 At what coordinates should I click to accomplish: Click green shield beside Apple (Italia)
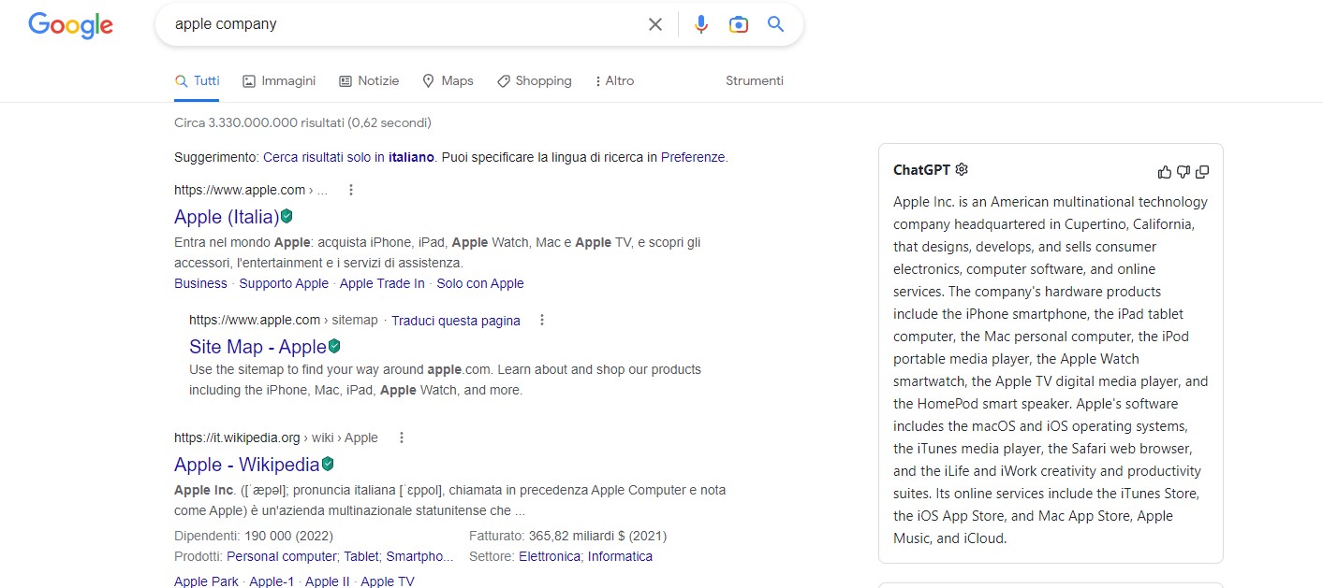[x=287, y=216]
